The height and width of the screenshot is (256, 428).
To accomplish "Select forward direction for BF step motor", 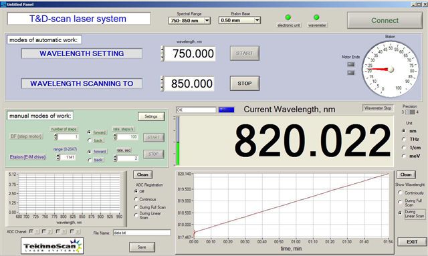I will pos(89,132).
